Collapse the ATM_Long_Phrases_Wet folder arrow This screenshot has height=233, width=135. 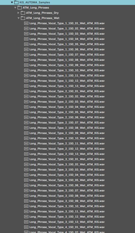pyautogui.click(x=19, y=18)
